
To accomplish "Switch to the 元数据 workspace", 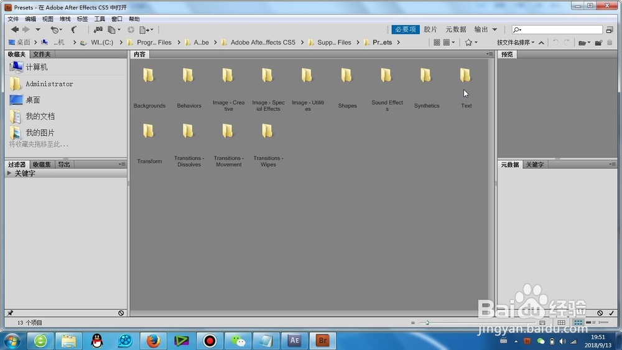I will [x=455, y=29].
